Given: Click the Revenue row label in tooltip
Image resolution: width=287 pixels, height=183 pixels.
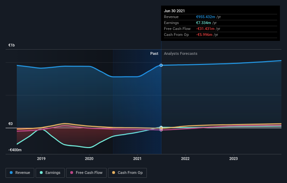Looking at the screenshot, I should coord(171,17).
